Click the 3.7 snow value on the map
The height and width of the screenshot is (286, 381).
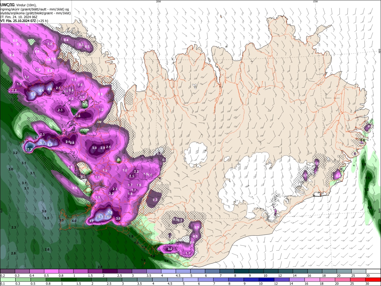tap(91, 221)
